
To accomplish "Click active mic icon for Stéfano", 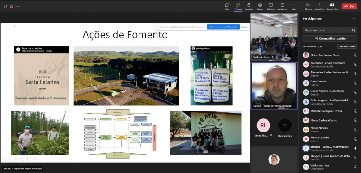I will (355, 148).
